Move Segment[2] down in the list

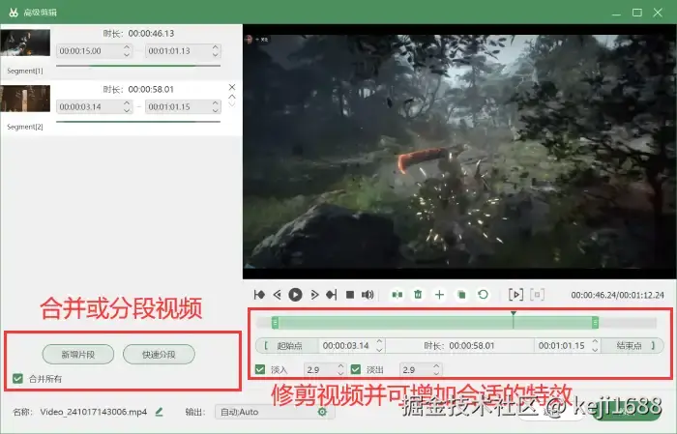(x=232, y=104)
